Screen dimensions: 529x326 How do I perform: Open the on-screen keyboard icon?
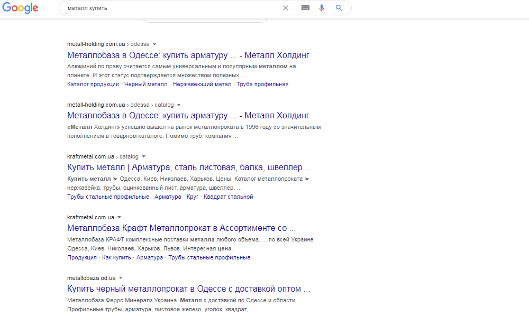tap(305, 8)
